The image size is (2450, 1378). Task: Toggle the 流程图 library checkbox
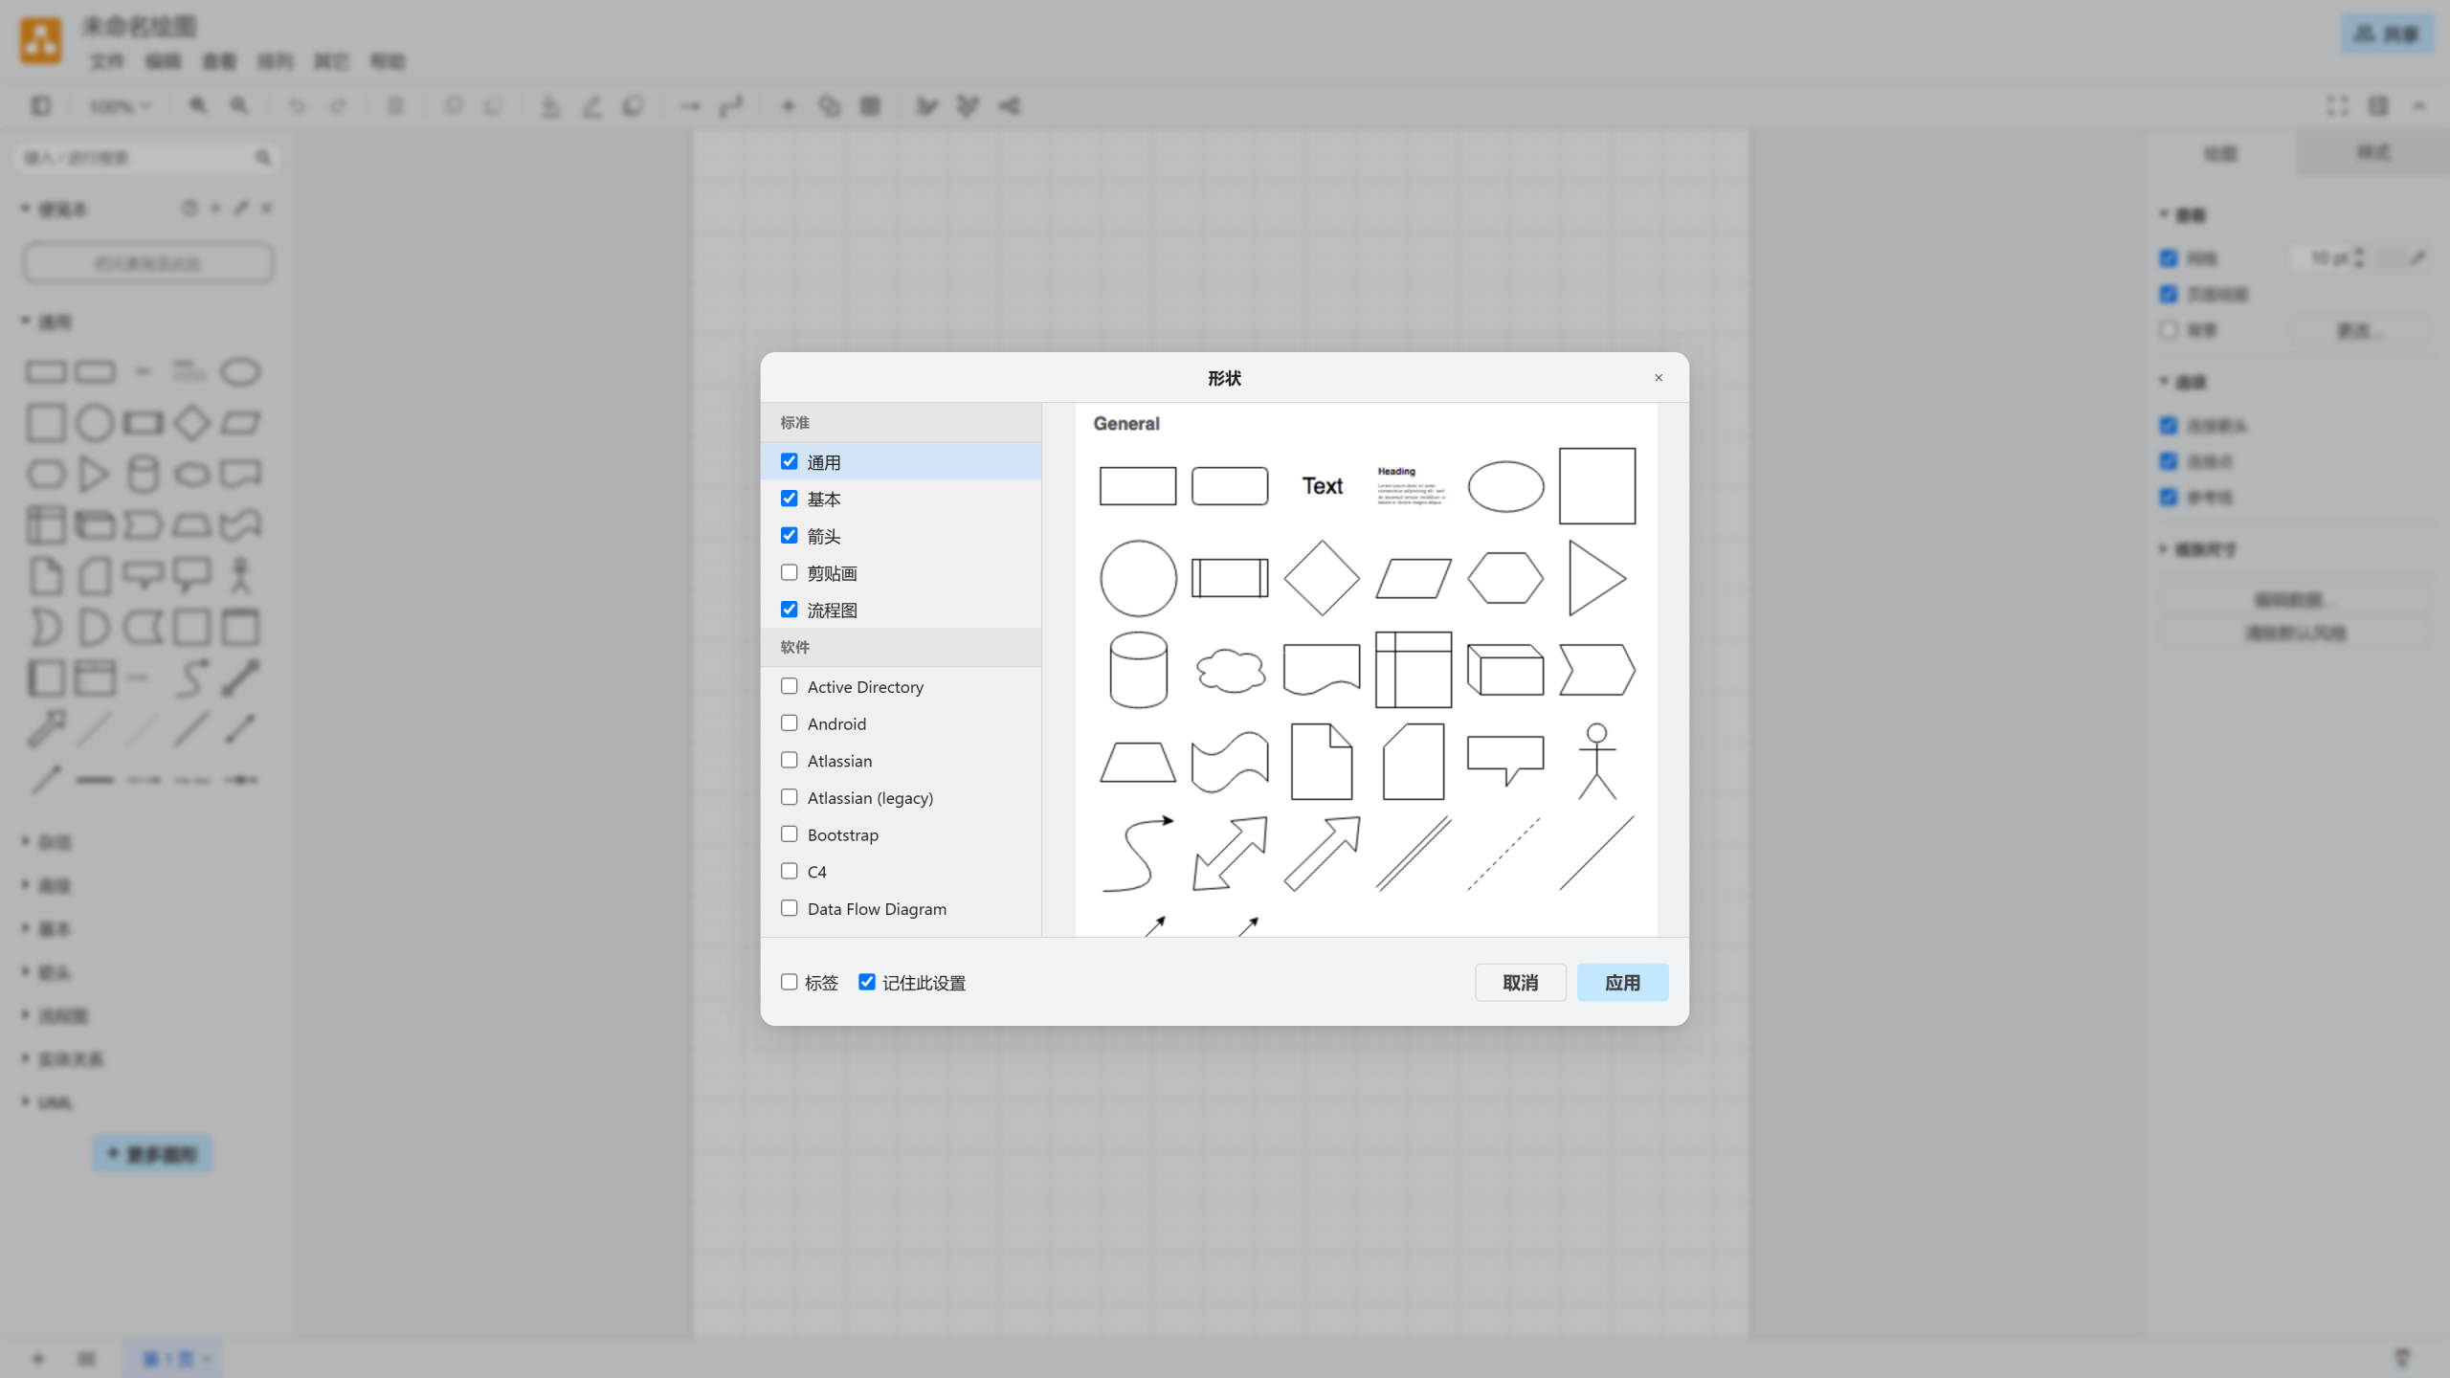point(789,610)
